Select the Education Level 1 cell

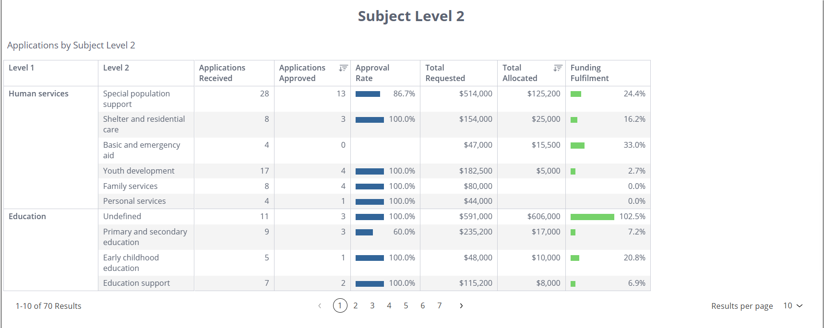[x=27, y=217]
